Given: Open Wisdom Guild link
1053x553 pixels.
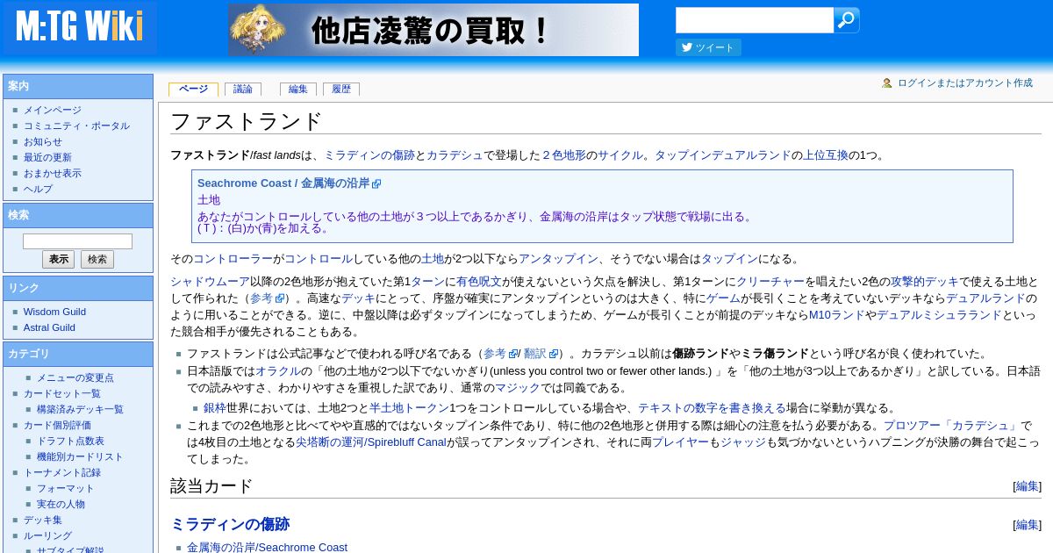Looking at the screenshot, I should pyautogui.click(x=54, y=312).
